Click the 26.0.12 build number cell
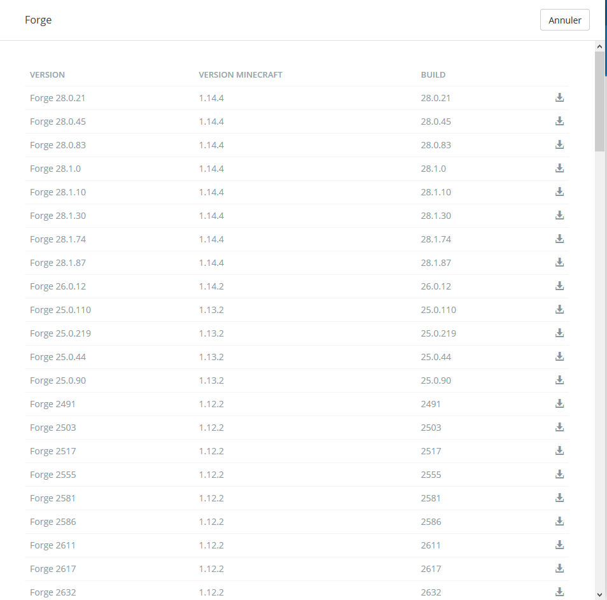 click(436, 286)
